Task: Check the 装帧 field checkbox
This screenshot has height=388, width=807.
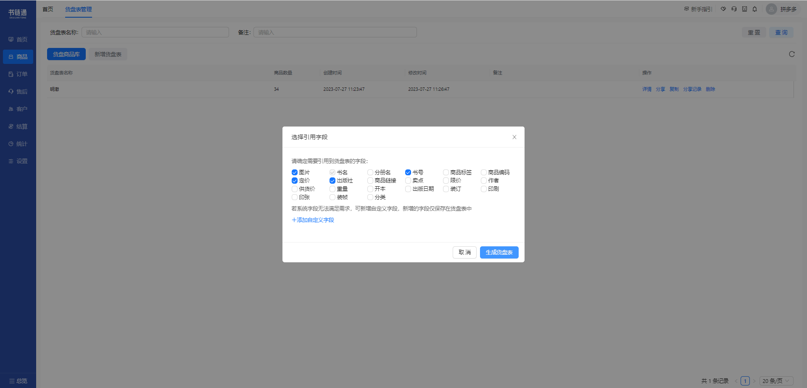Action: click(x=332, y=197)
